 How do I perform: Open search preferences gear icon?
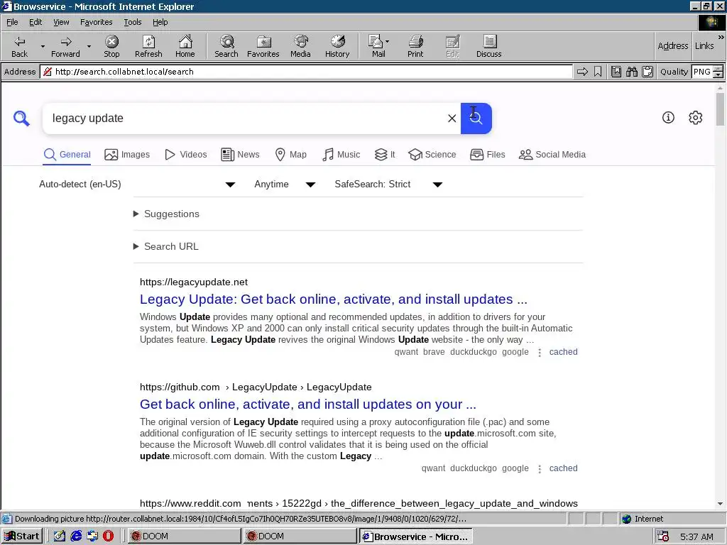[696, 118]
